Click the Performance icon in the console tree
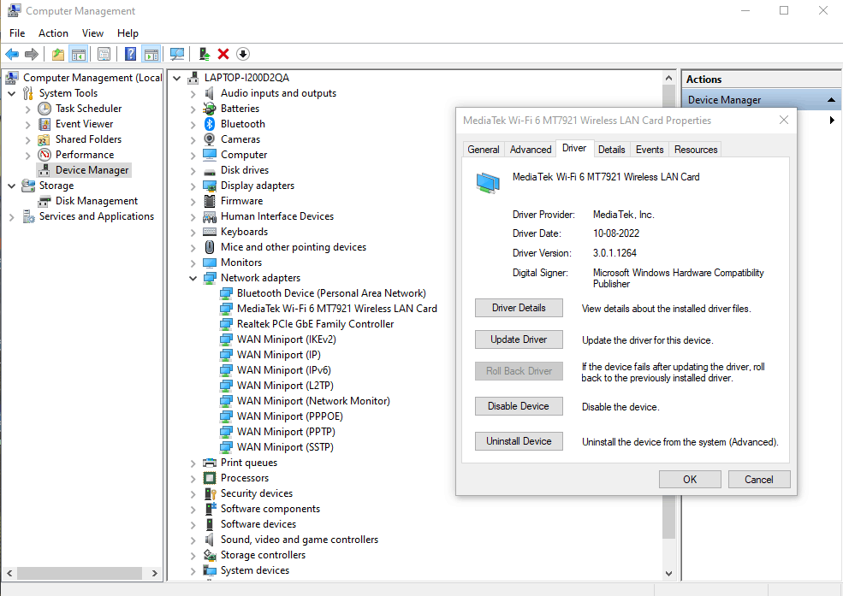 tap(45, 155)
